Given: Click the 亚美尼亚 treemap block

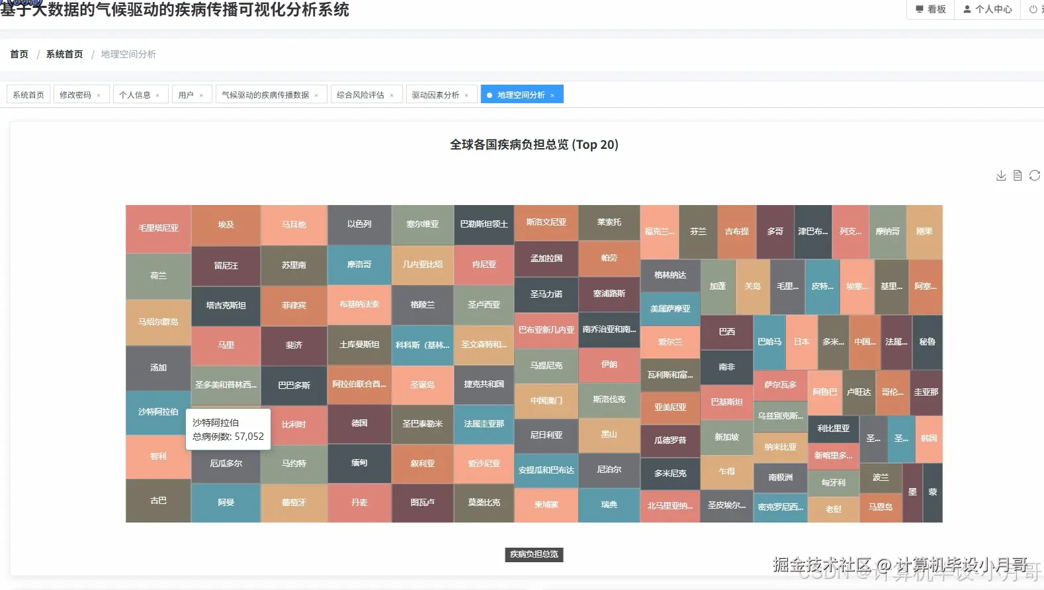Looking at the screenshot, I should (670, 407).
